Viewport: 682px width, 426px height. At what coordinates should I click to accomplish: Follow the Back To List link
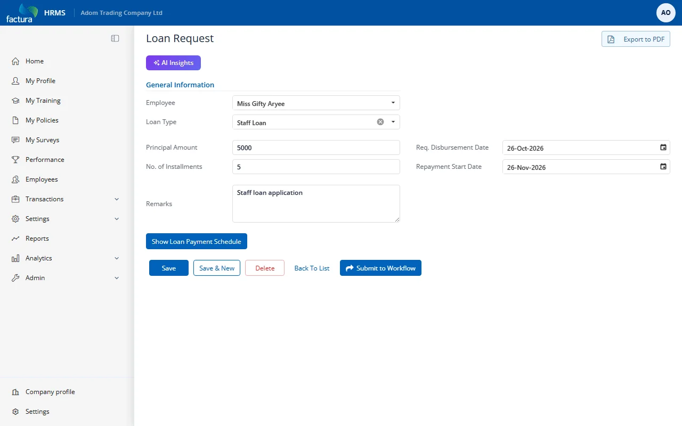click(x=312, y=268)
